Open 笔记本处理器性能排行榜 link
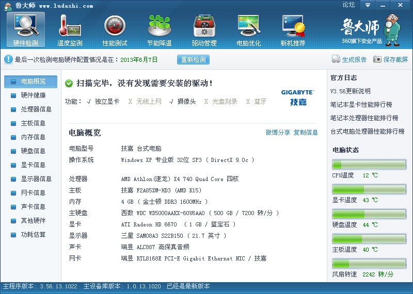This screenshot has height=294, width=413. 364,118
